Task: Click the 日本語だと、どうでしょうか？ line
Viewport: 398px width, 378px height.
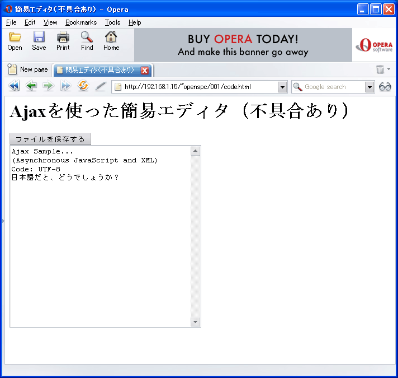Action: coord(65,178)
